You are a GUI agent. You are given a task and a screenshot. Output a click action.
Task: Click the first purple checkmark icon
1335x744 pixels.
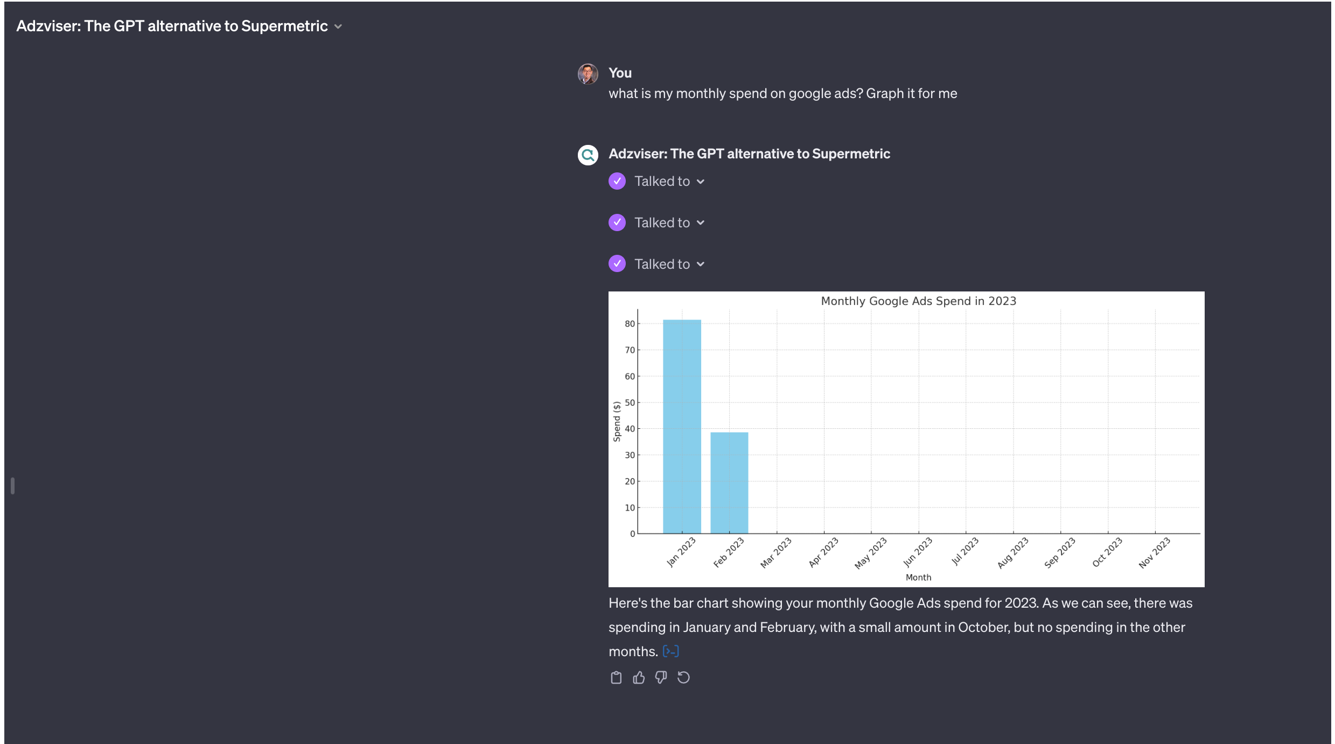click(617, 181)
